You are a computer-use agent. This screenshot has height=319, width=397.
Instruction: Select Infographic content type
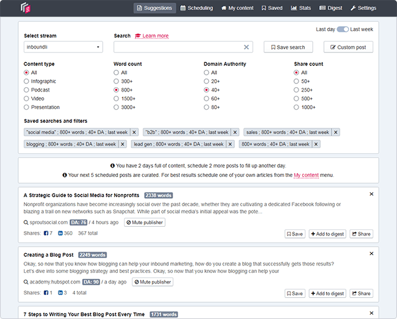[26, 81]
